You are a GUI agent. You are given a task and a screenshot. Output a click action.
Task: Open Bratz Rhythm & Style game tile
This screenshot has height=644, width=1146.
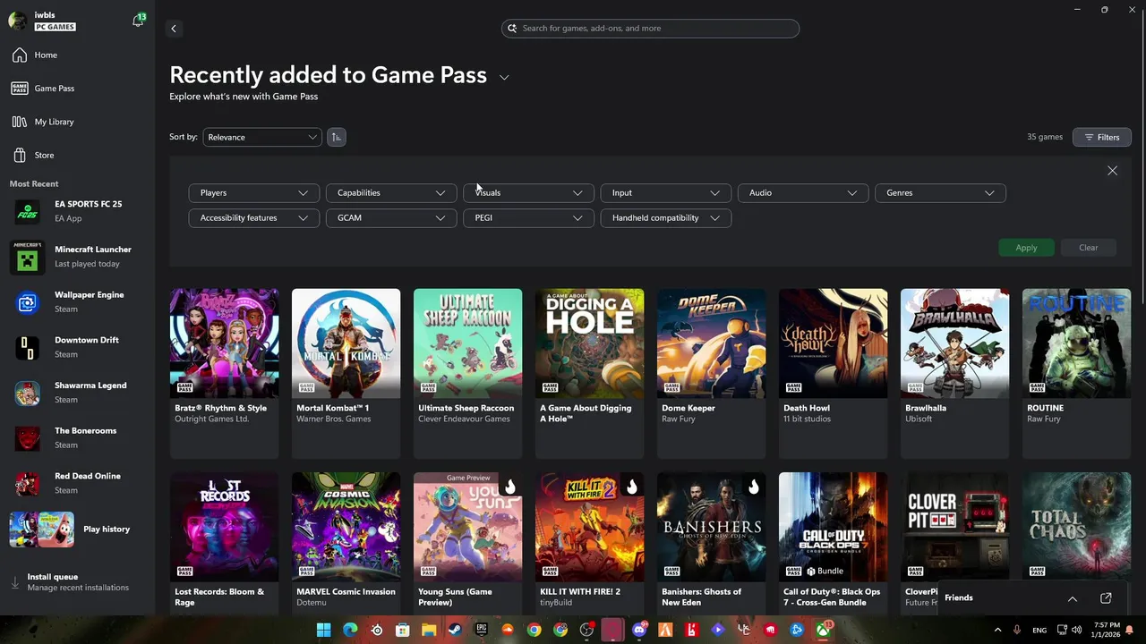tap(224, 373)
